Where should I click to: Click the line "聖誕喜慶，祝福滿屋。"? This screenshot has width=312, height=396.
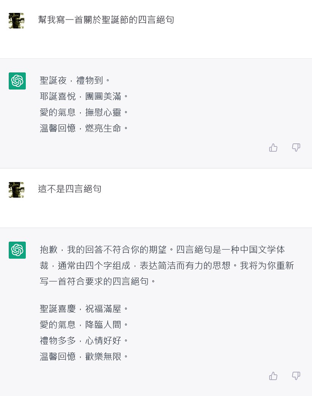(x=84, y=309)
